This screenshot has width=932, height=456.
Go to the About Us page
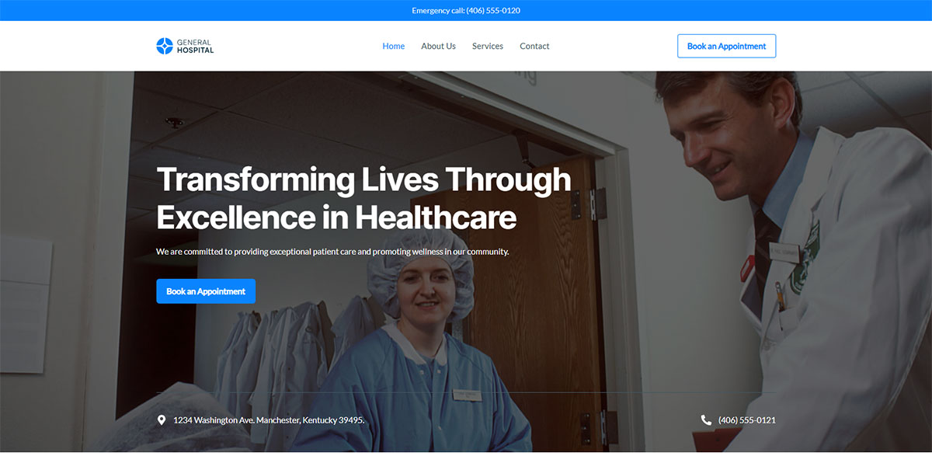pos(438,46)
